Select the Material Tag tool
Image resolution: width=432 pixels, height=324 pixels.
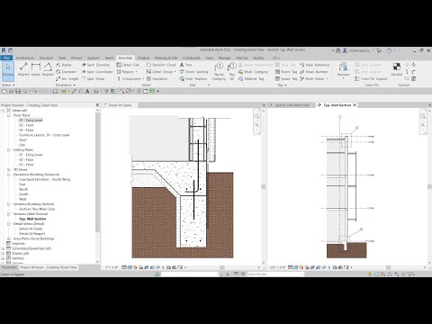pos(251,78)
